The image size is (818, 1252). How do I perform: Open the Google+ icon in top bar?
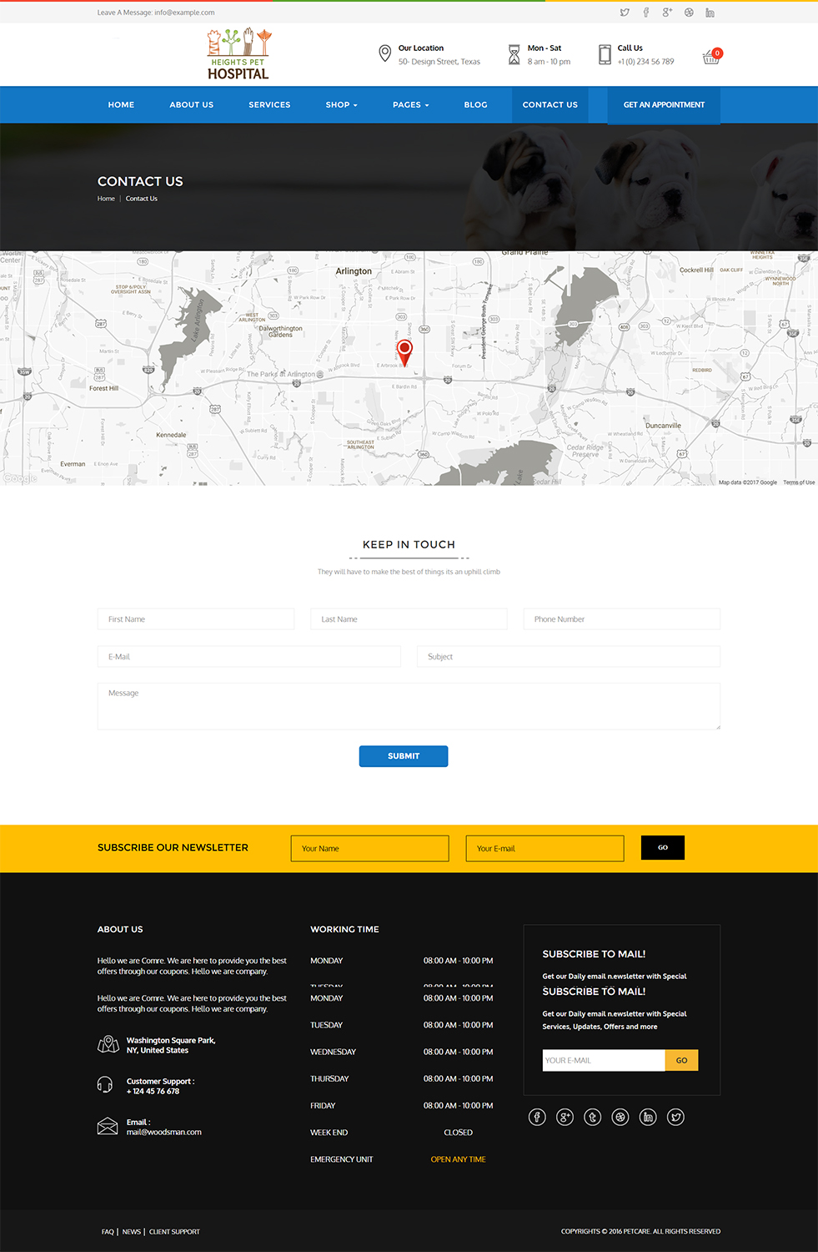click(x=666, y=12)
